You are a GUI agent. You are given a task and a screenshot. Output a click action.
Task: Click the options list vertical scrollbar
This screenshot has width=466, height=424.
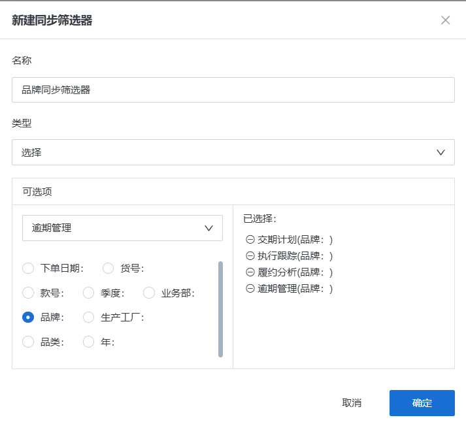coord(220,309)
